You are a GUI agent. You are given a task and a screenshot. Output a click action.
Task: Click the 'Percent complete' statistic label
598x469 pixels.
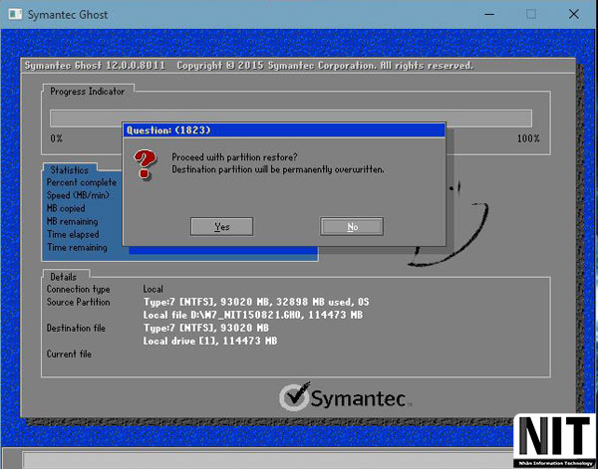click(82, 182)
